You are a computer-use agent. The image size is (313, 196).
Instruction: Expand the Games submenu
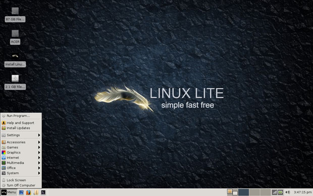21,147
